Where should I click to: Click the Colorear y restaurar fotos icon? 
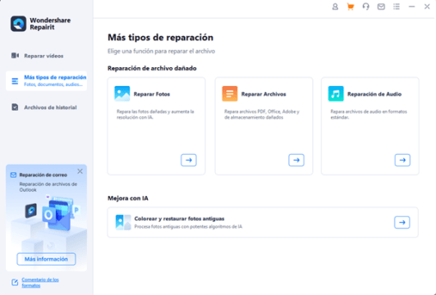click(x=123, y=222)
